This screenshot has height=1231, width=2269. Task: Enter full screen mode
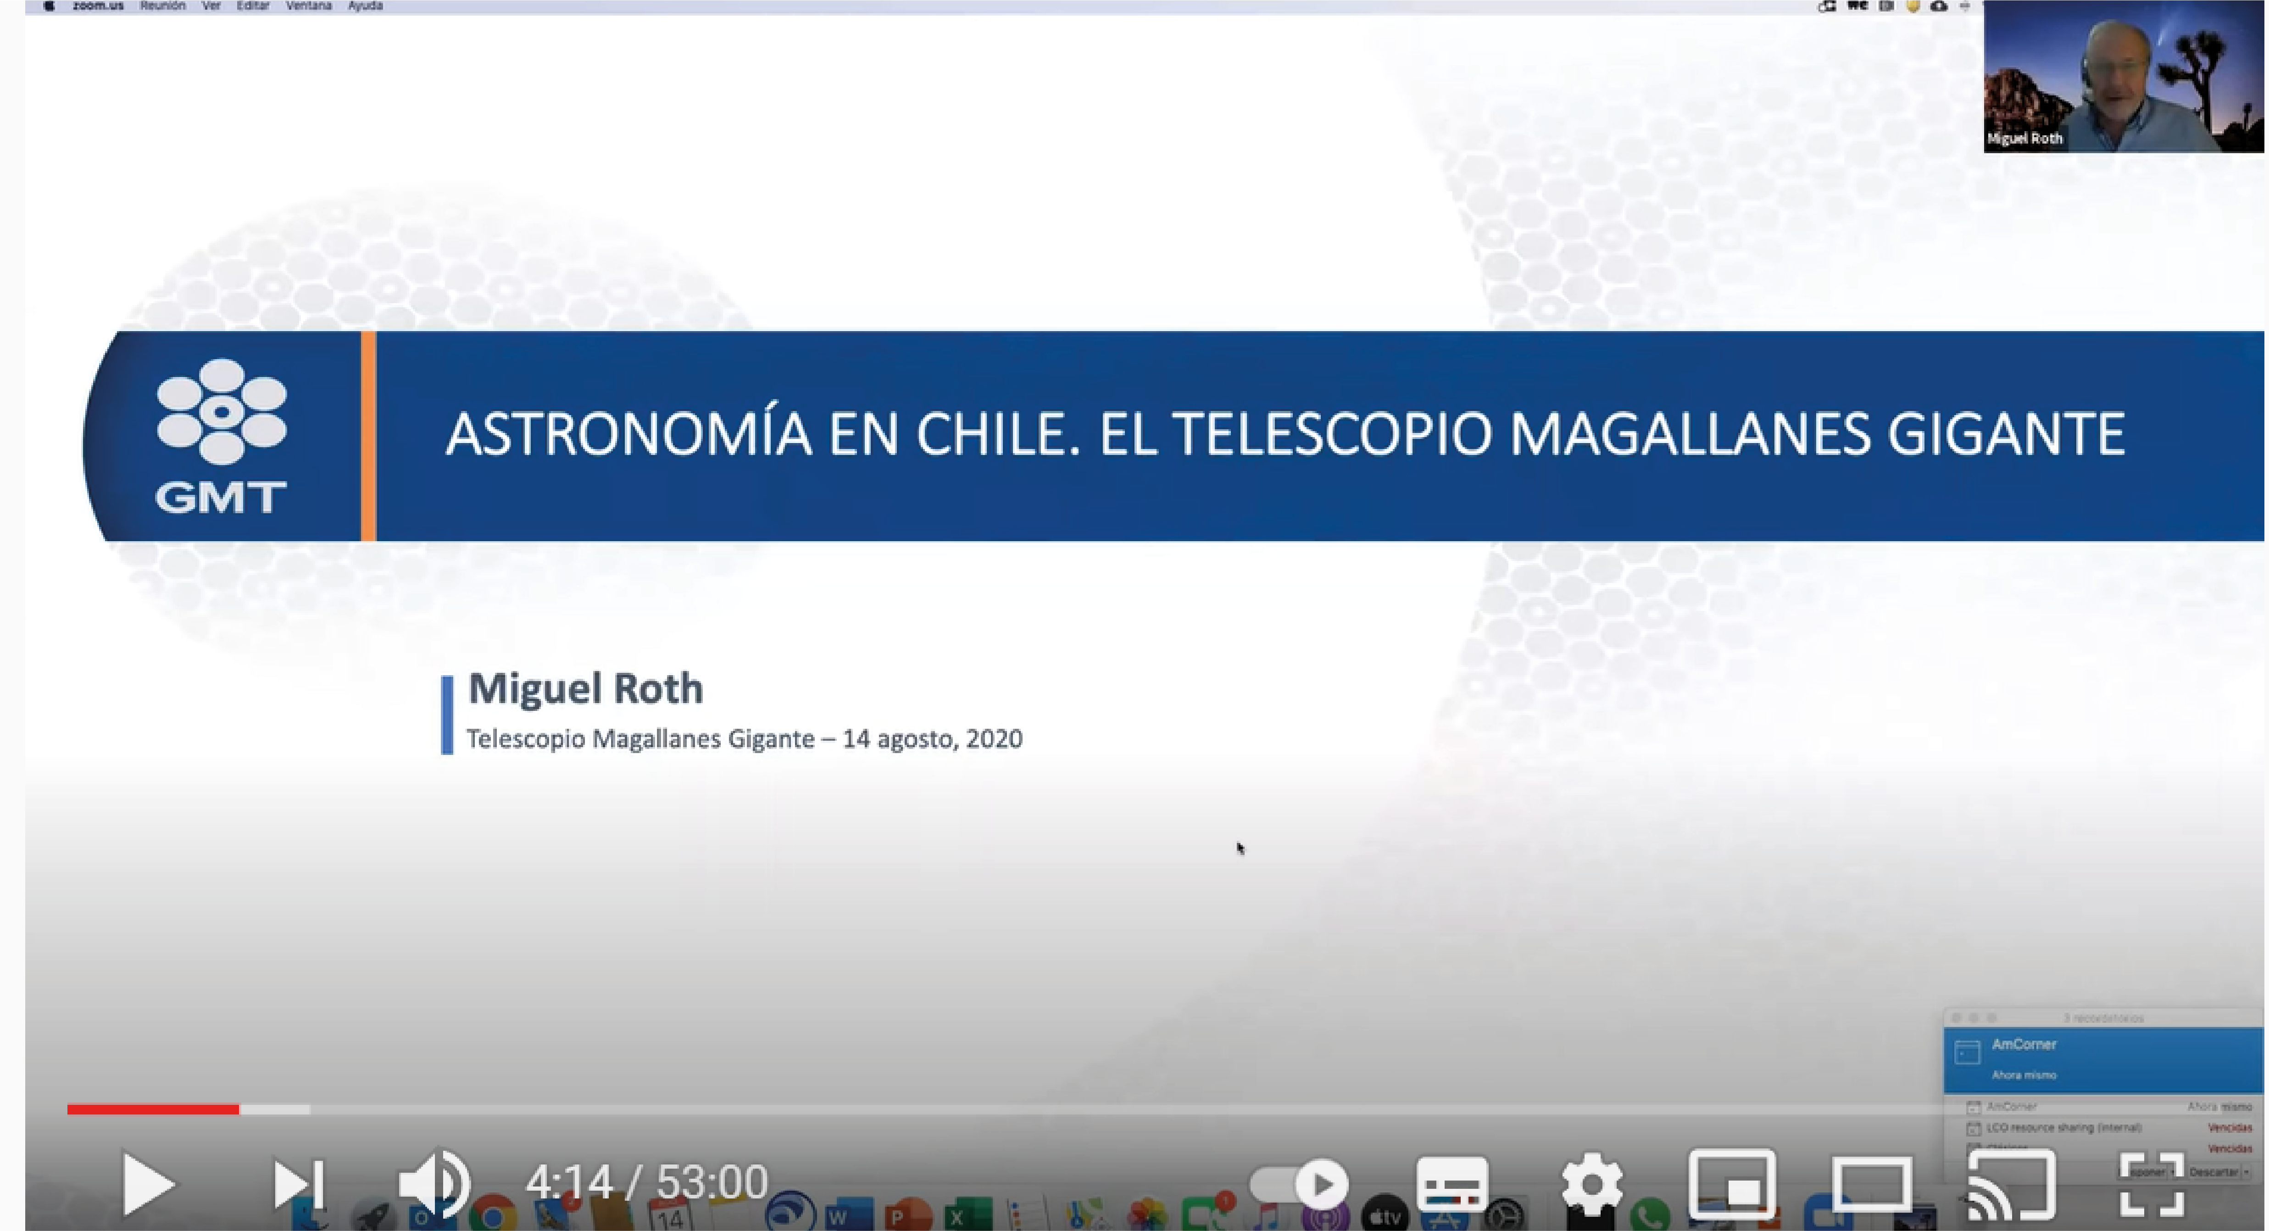(2151, 1184)
